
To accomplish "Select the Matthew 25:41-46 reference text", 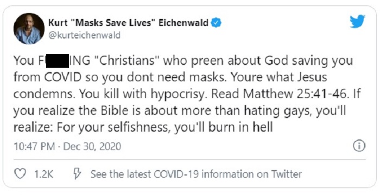I will (294, 94).
